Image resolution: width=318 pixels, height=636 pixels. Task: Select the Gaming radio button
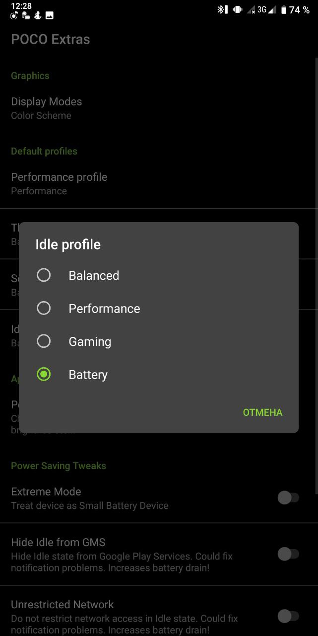44,341
